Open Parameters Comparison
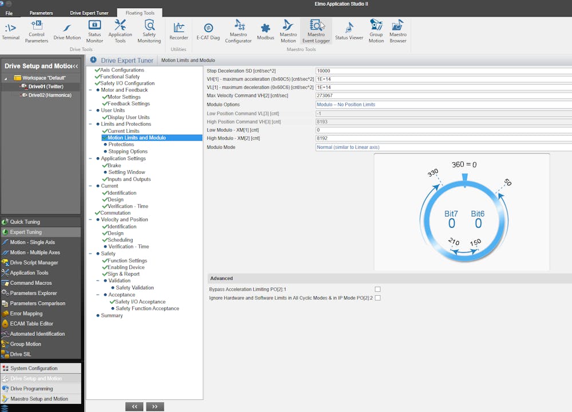572x412 pixels. 41,303
